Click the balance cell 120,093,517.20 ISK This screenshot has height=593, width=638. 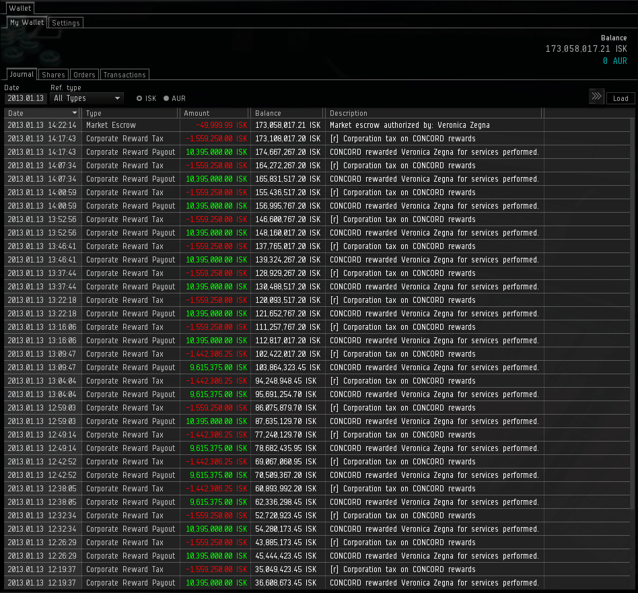(x=287, y=300)
